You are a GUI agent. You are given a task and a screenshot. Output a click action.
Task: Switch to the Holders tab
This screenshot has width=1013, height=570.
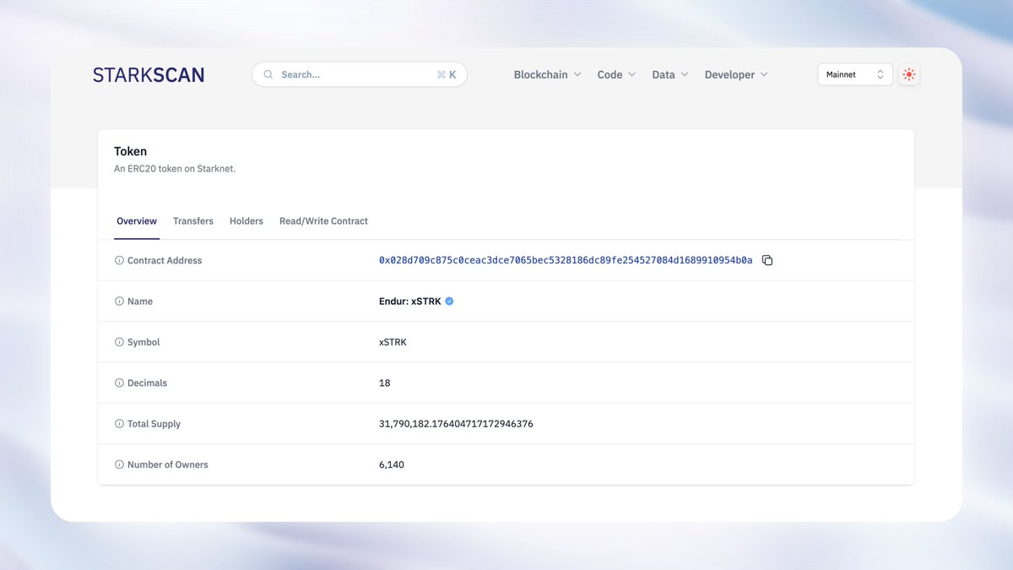[246, 221]
